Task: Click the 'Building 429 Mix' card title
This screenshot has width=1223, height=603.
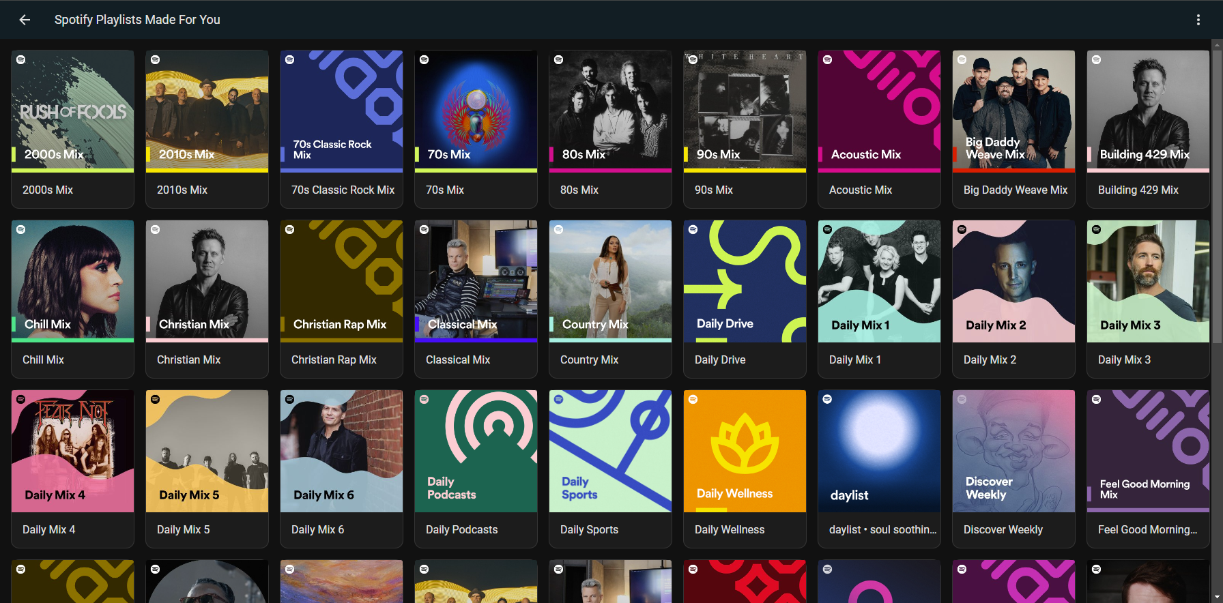Action: point(1138,190)
